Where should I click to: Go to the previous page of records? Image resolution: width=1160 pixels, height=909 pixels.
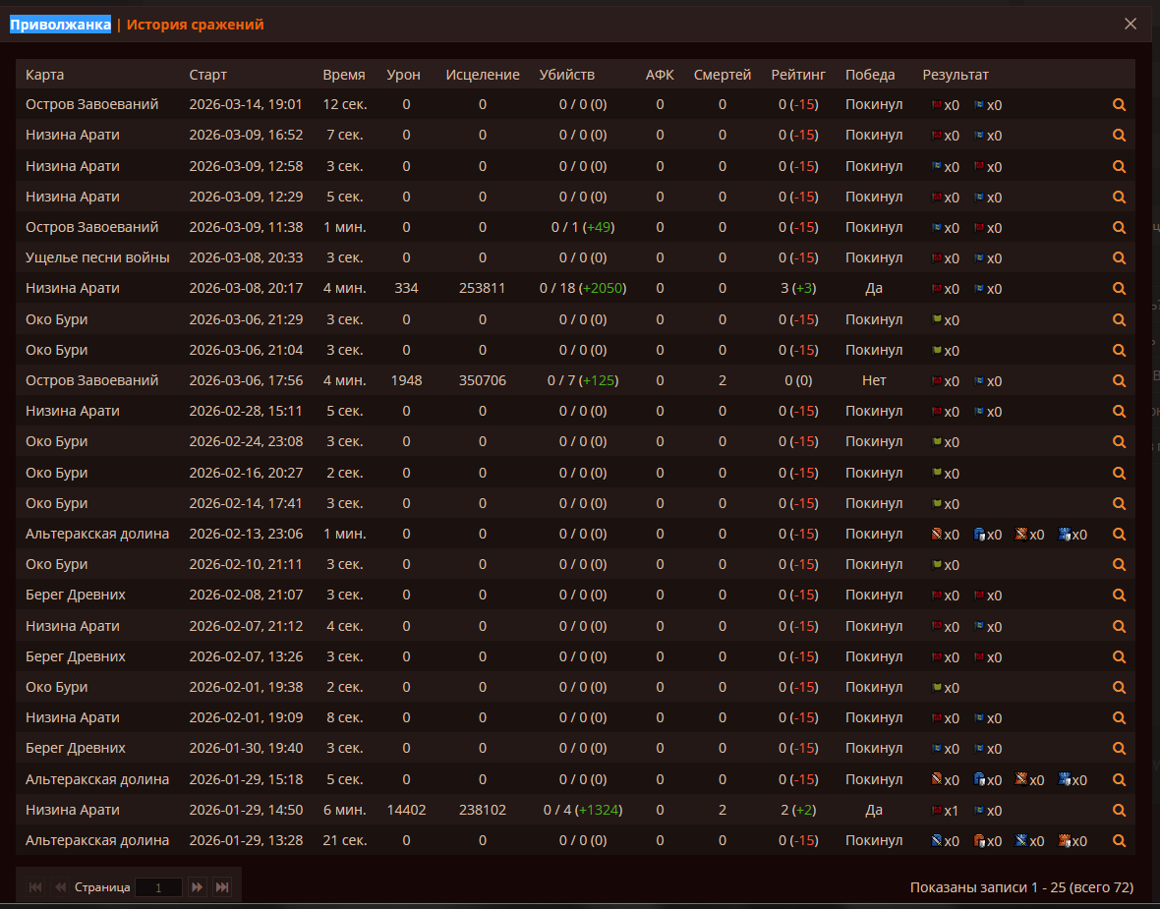click(x=60, y=887)
